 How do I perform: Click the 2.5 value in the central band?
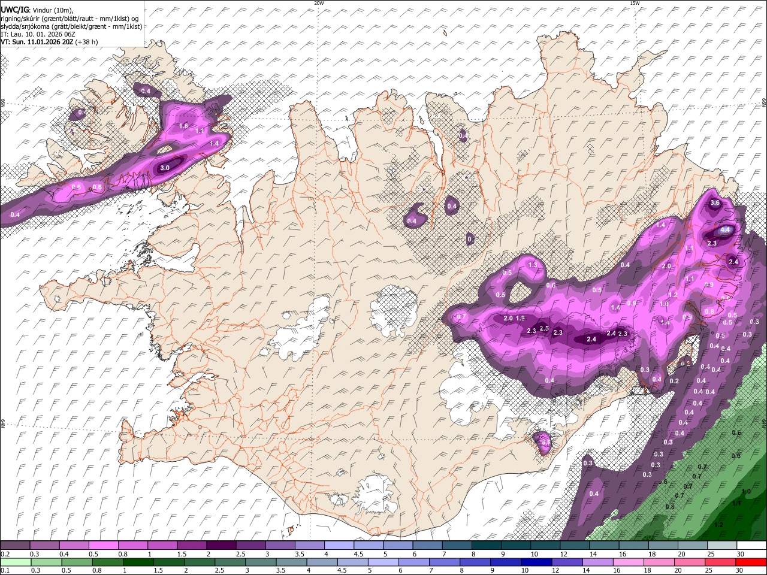(544, 328)
